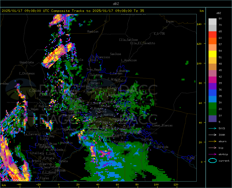Click the Chapanay map label

click(110, 101)
